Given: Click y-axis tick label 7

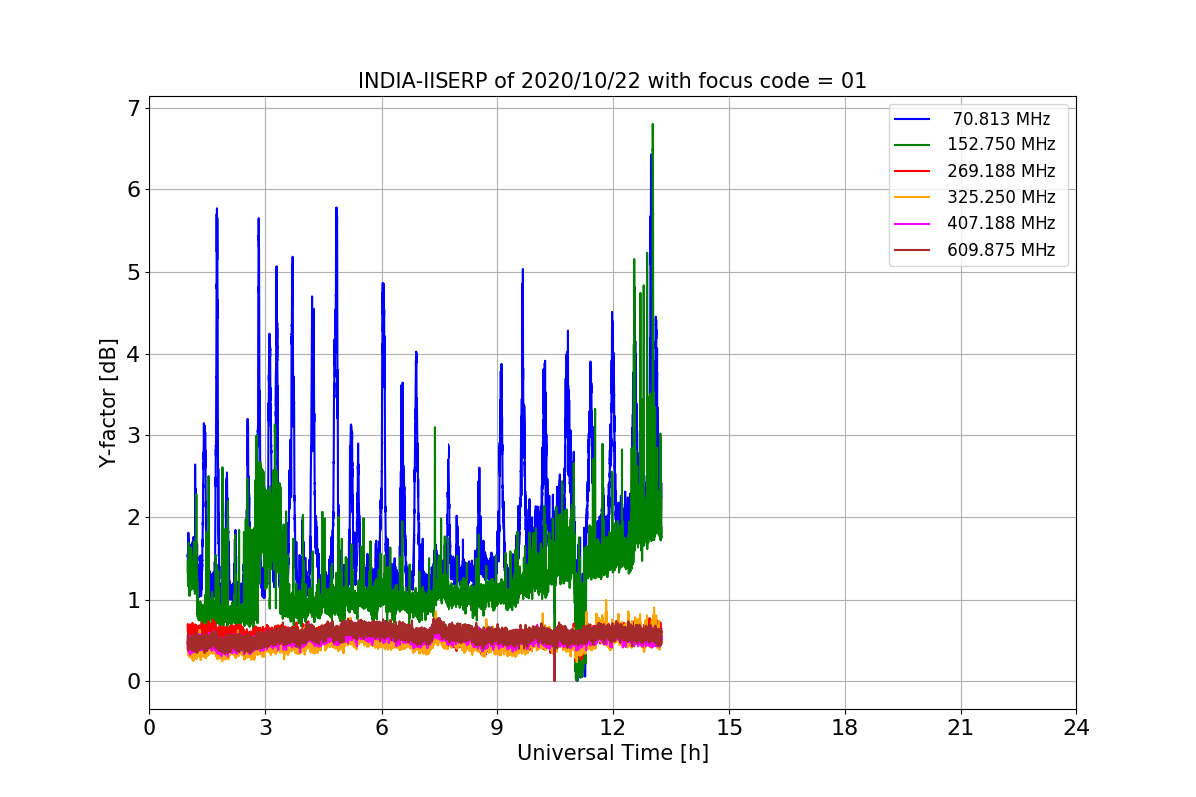Looking at the screenshot, I should tap(132, 108).
